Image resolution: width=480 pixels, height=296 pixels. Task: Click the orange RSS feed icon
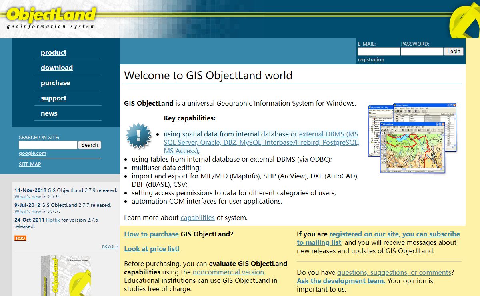click(20, 238)
